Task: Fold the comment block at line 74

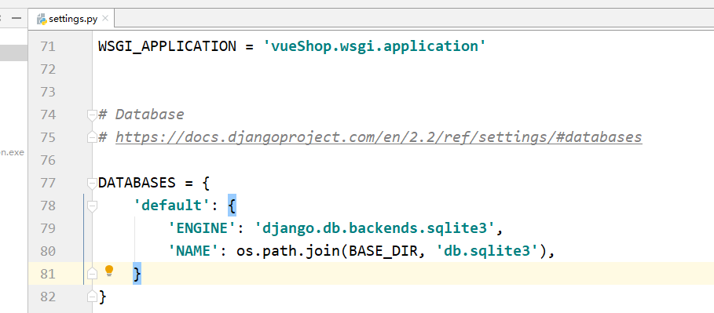Action: click(93, 115)
